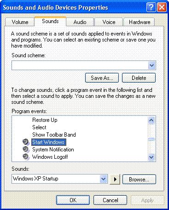The height and width of the screenshot is (210, 169).
Task: Open the title bar Help question mark
Action: coord(151,7)
